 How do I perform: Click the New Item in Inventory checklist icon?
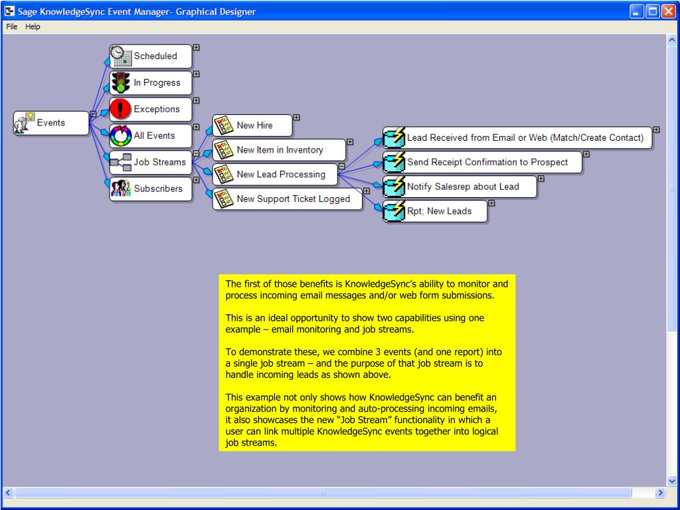tap(224, 149)
